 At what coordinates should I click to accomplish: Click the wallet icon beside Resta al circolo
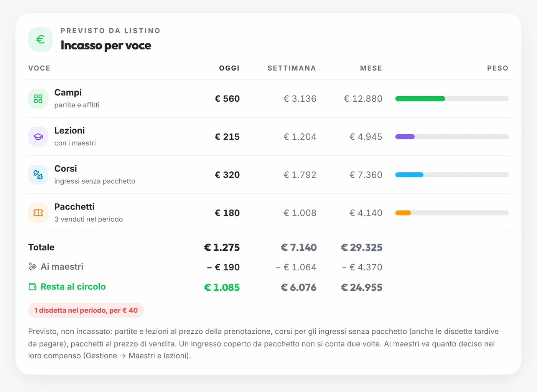coord(33,287)
